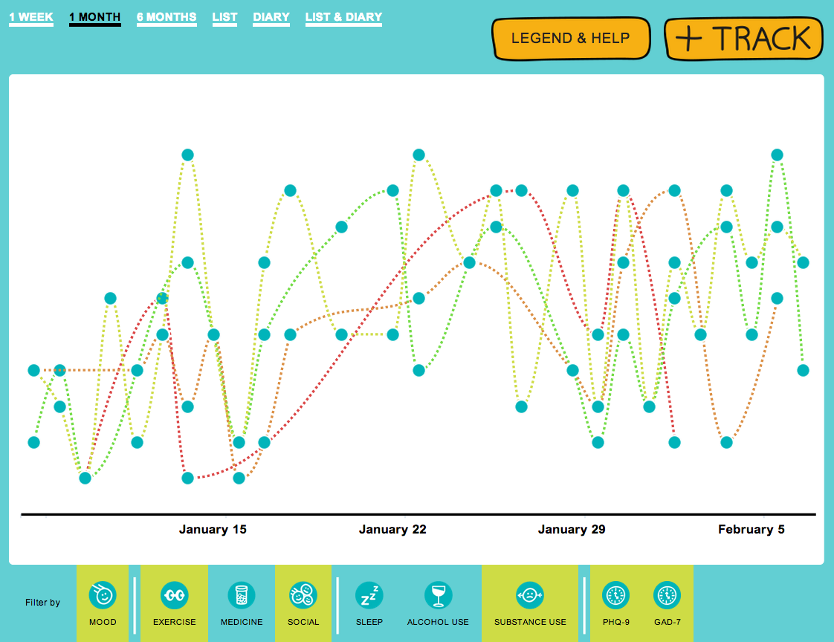Show the List & Diary view

tap(343, 17)
